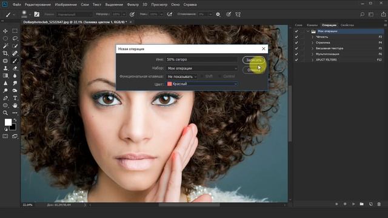
Task: Select the Lasso tool
Action: 15,38
